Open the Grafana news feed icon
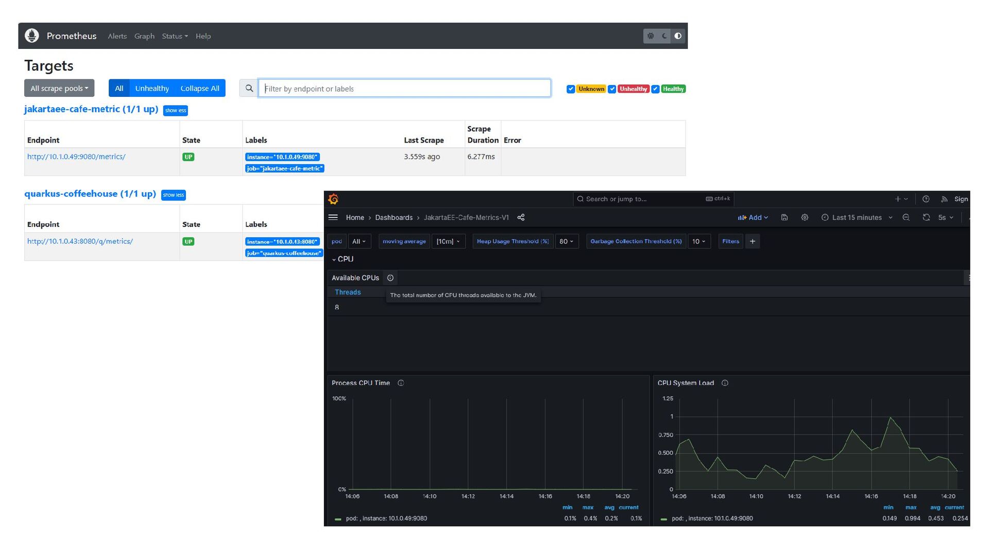The width and height of the screenshot is (989, 556). click(x=944, y=199)
